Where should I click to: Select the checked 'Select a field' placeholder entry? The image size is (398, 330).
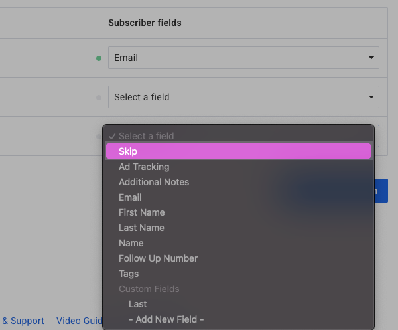[146, 136]
